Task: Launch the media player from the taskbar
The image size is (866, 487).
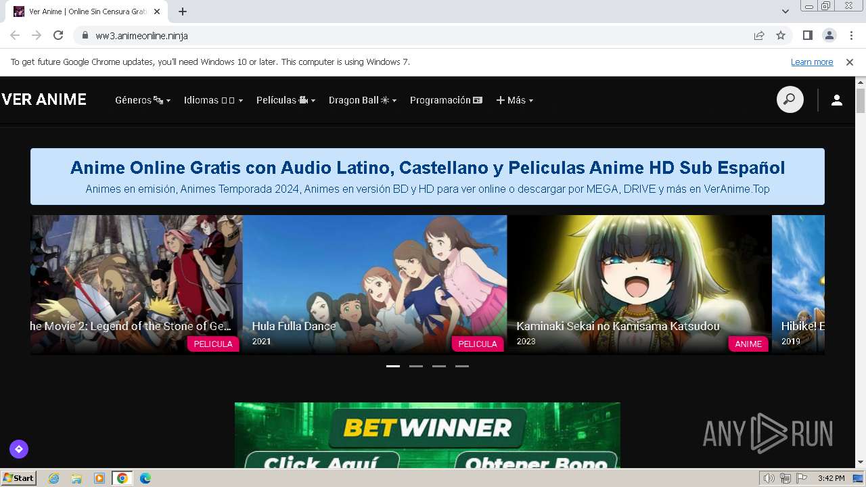Action: click(x=99, y=478)
